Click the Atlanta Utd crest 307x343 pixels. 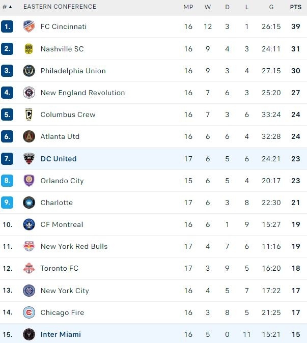pos(29,136)
